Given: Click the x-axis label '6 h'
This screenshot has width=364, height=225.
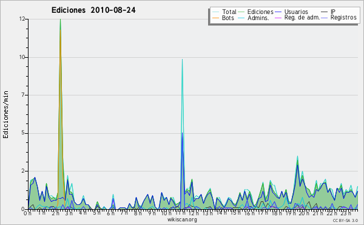Looking at the screenshot, I should (110, 213).
